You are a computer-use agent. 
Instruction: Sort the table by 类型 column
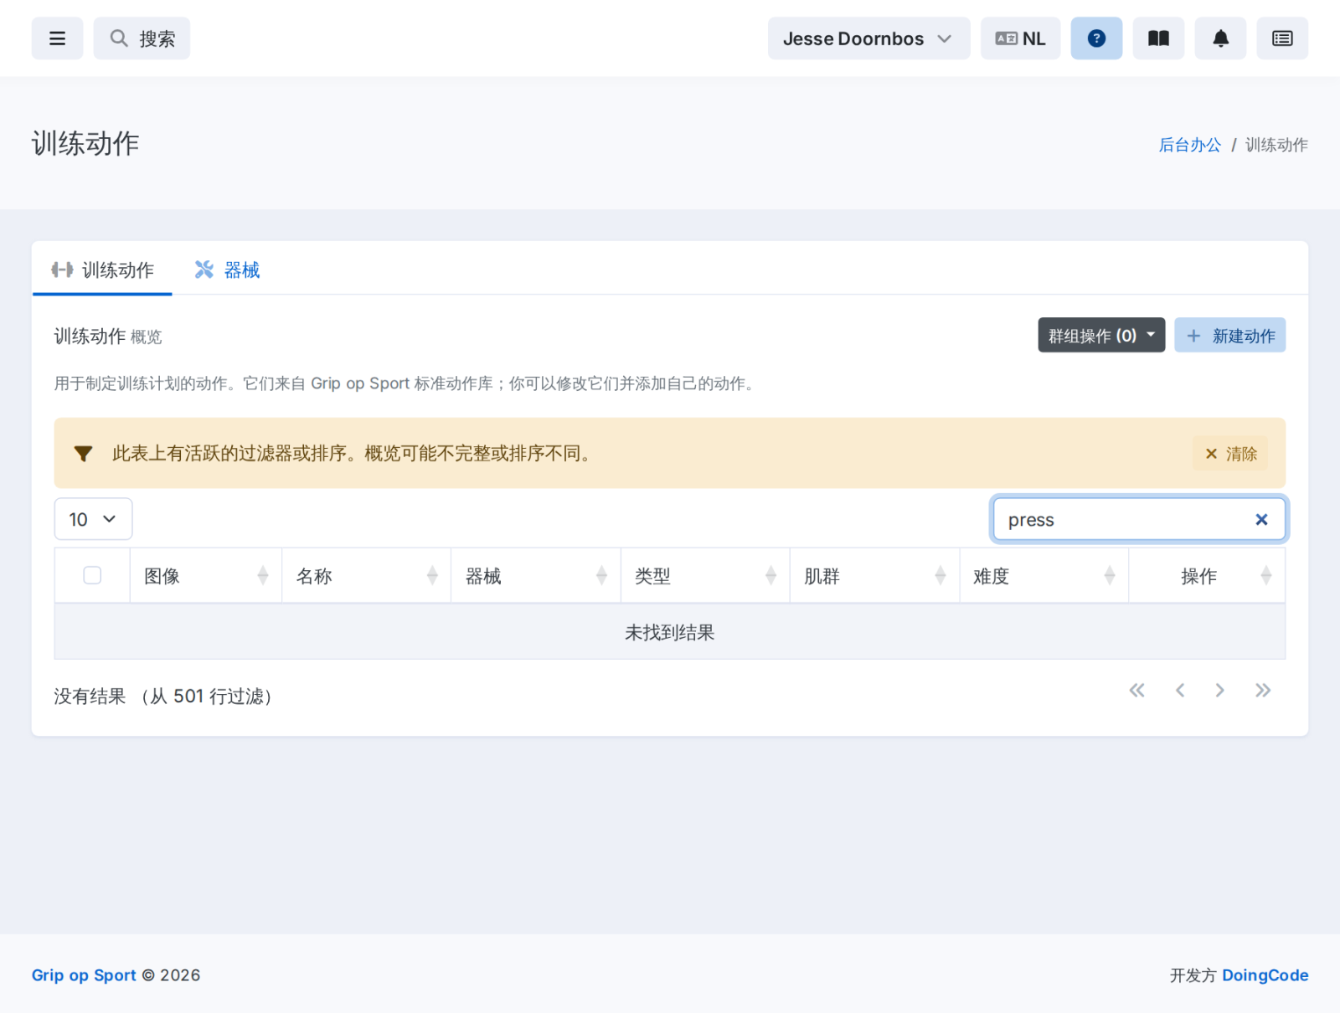click(705, 576)
